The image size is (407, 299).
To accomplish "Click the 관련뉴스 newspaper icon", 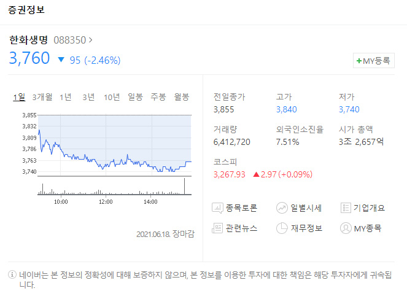I will coord(217,228).
